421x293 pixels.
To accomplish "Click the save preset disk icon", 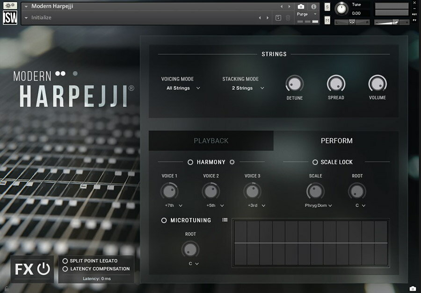I will tap(278, 18).
